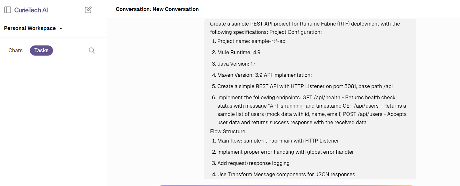460x186 pixels.
Task: Click the divider separating sidebar sections
Action: tap(53, 37)
